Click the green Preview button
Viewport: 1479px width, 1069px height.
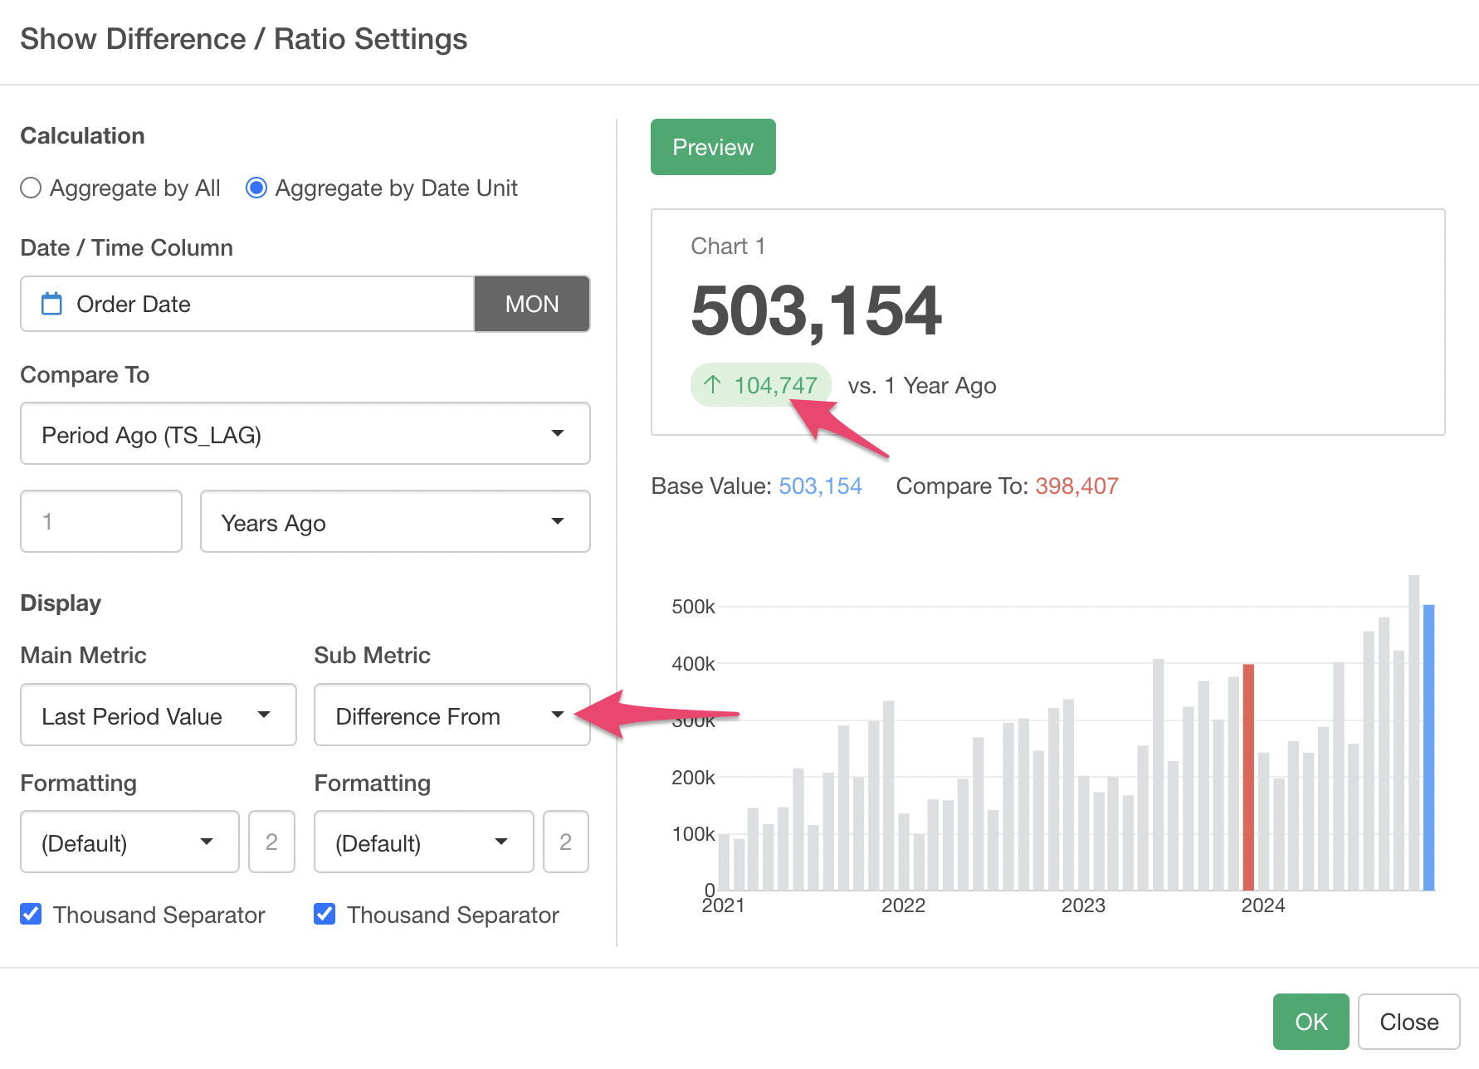click(x=713, y=147)
